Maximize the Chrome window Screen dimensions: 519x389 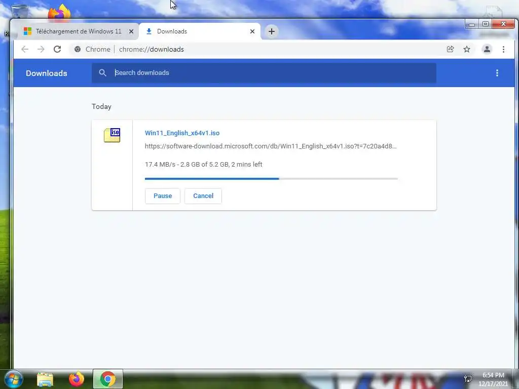(x=485, y=24)
